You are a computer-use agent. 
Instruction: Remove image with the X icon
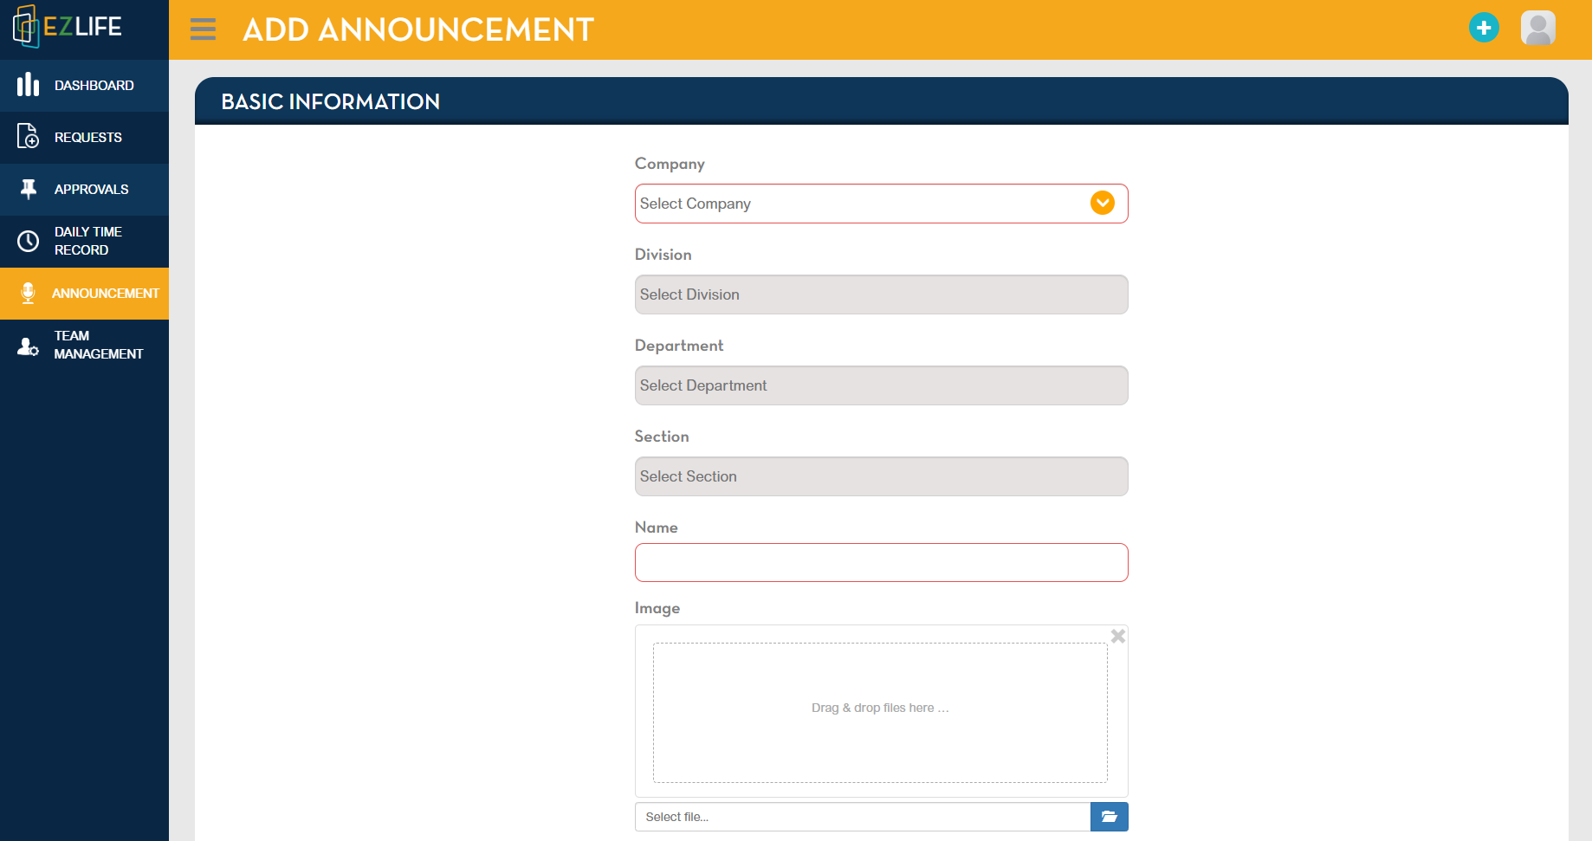(x=1118, y=636)
